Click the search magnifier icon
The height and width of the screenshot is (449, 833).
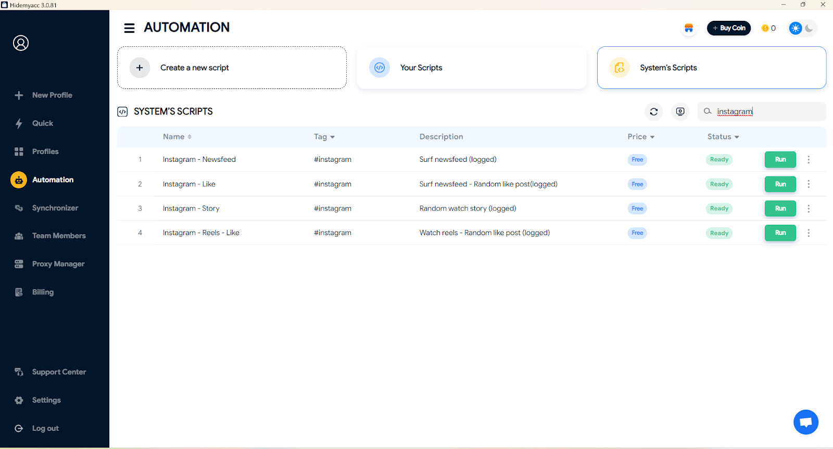(x=708, y=111)
